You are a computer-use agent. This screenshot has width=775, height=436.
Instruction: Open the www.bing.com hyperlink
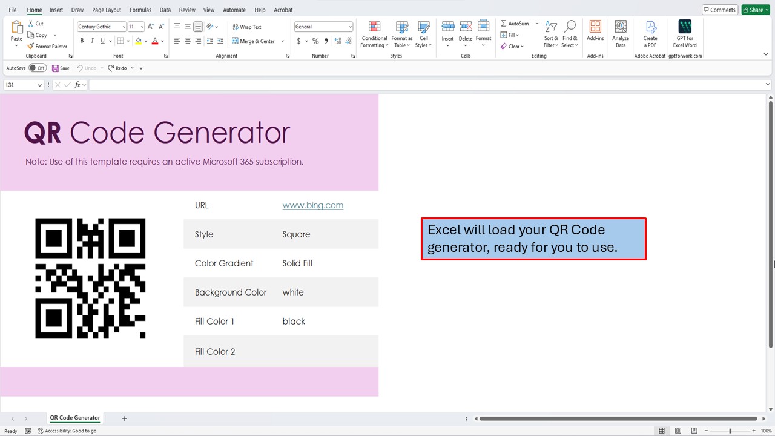click(x=312, y=205)
